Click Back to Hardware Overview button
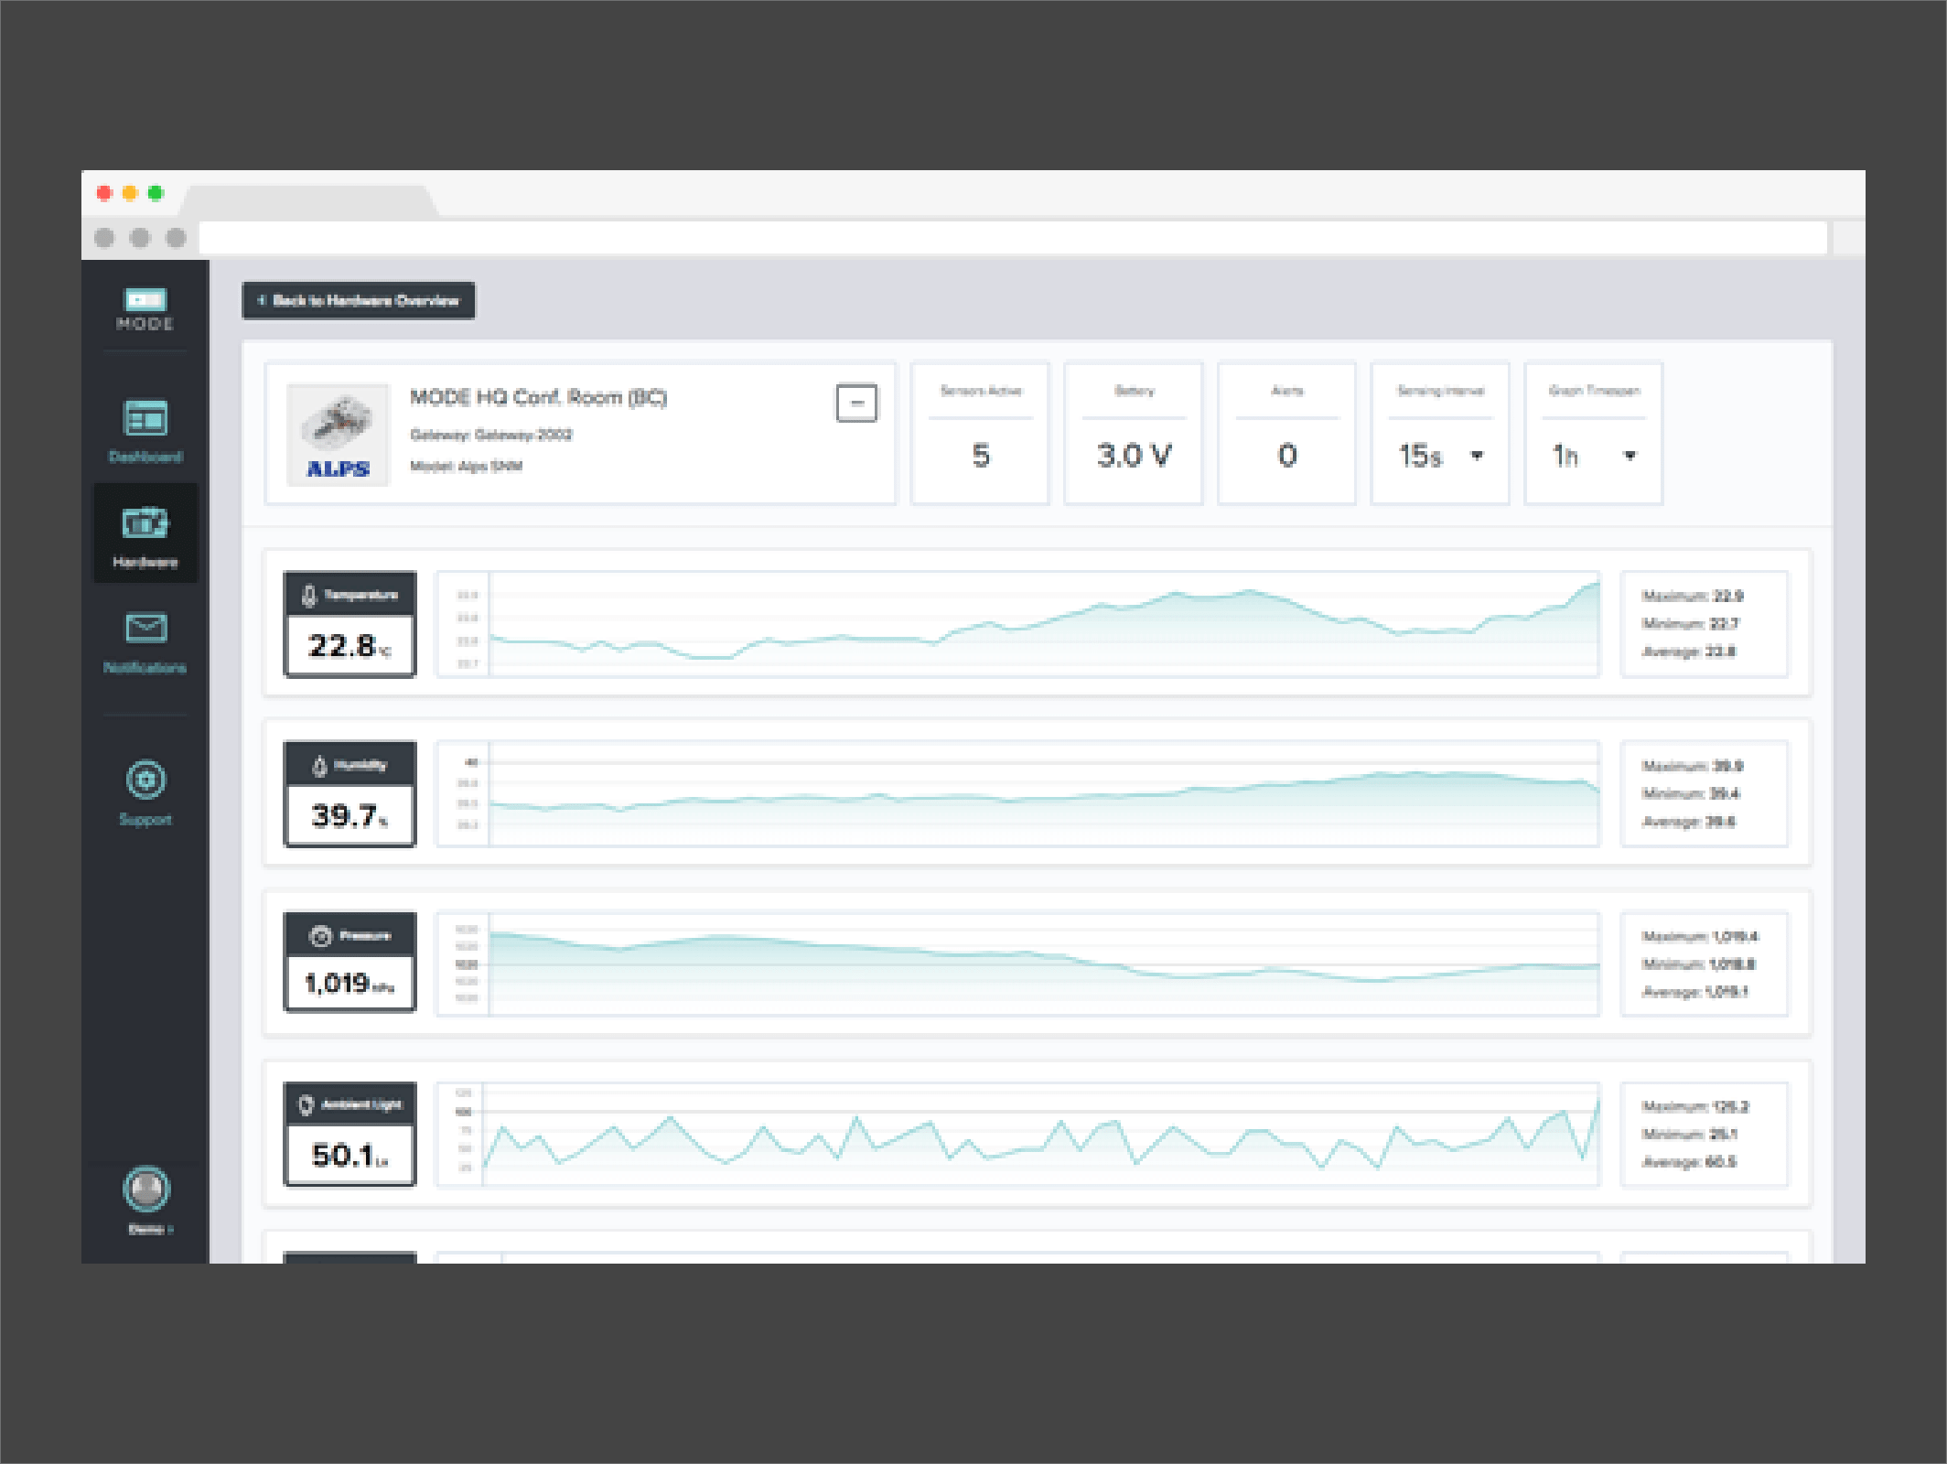The height and width of the screenshot is (1464, 1947). click(359, 301)
